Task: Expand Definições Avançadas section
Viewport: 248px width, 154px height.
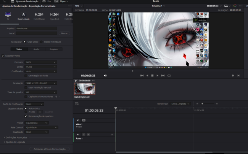Action: pyautogui.click(x=15, y=137)
